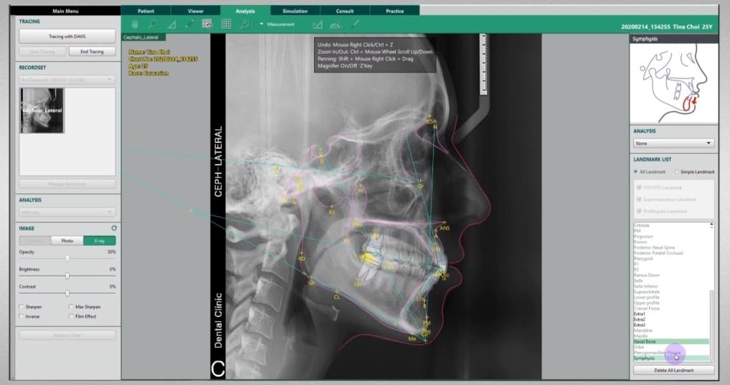Open the Analysis None dropdown
This screenshot has width=730, height=385.
click(672, 143)
